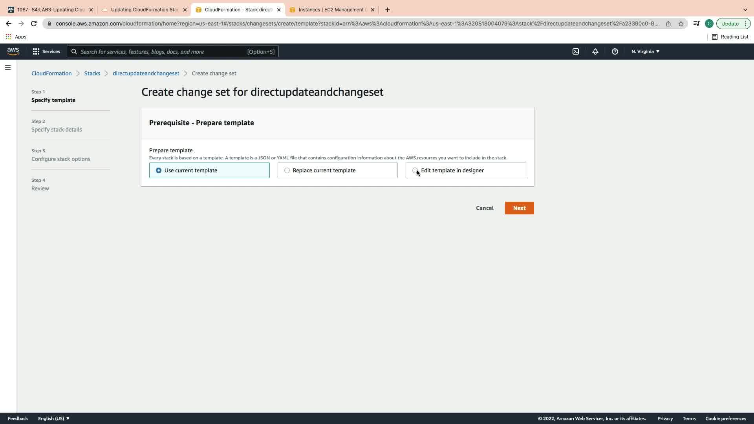Image resolution: width=754 pixels, height=424 pixels.
Task: Reload the page with refresh icon
Action: pos(34,24)
